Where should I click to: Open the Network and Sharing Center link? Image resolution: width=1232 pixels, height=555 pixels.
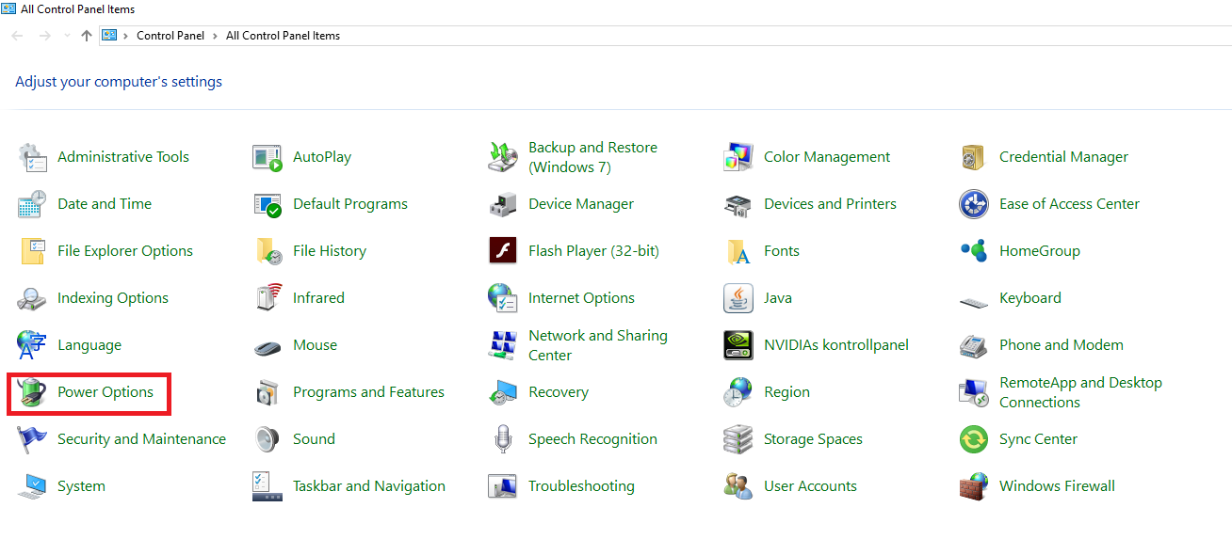coord(597,345)
